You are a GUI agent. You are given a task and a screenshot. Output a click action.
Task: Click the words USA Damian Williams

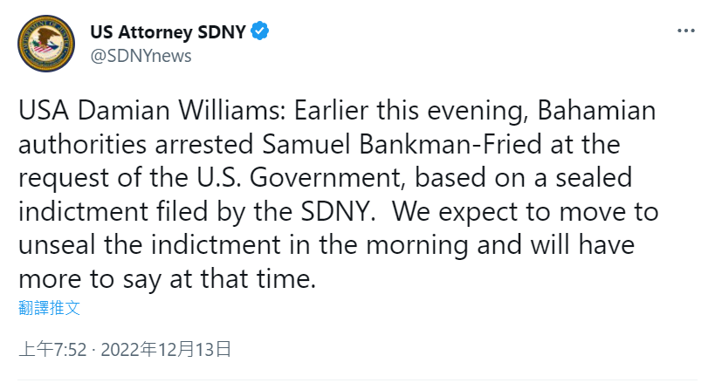(148, 113)
